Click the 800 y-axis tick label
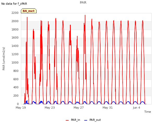The height and width of the screenshot is (125, 167). (16, 71)
